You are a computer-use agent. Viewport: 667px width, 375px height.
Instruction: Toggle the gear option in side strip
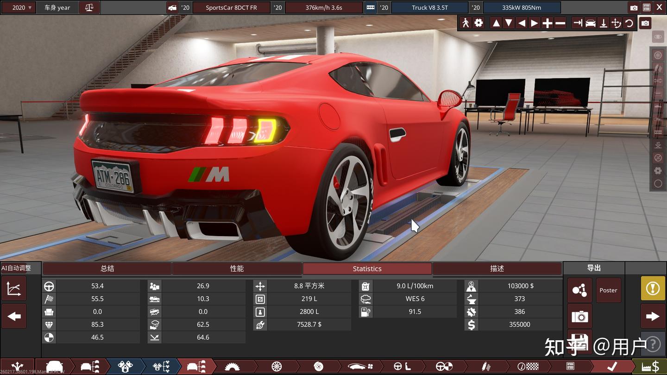(x=658, y=171)
